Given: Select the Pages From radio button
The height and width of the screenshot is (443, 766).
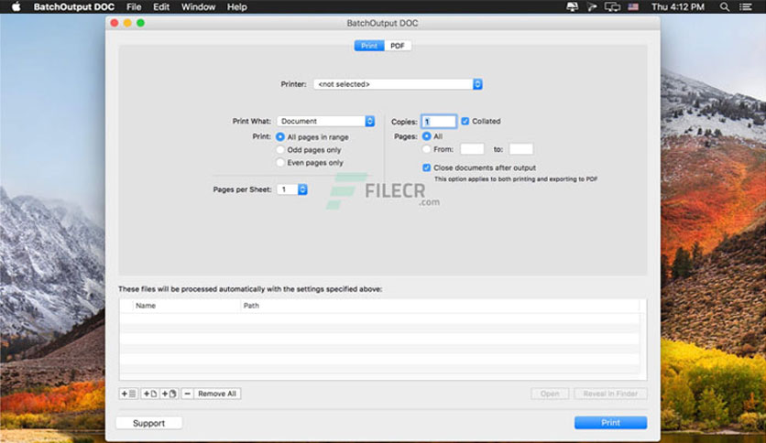Looking at the screenshot, I should point(426,149).
